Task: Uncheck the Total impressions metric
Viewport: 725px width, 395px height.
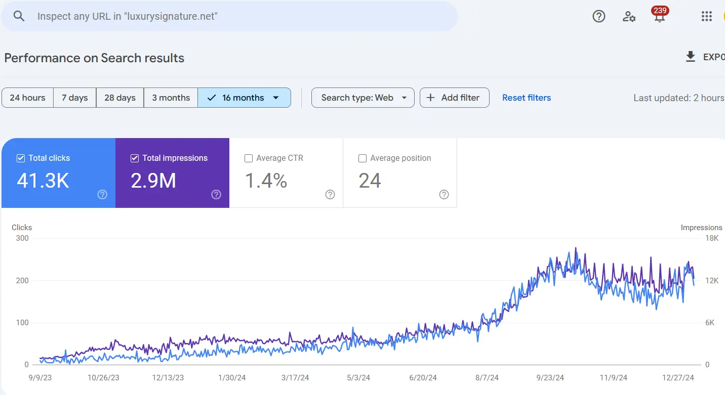Action: click(x=134, y=158)
